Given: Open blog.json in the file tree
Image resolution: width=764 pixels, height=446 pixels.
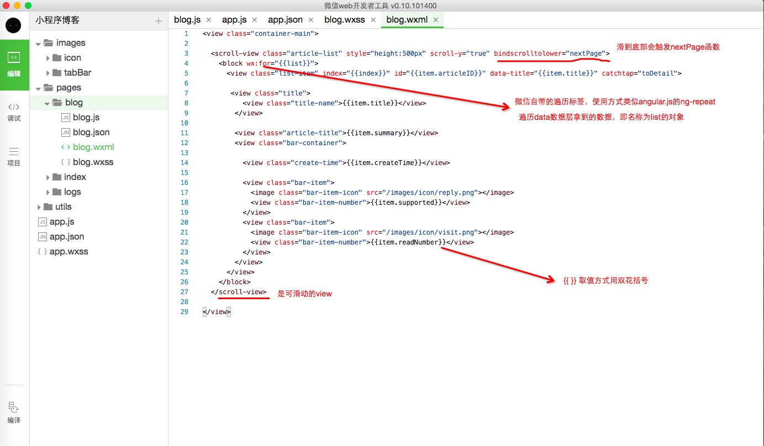Looking at the screenshot, I should click(91, 132).
